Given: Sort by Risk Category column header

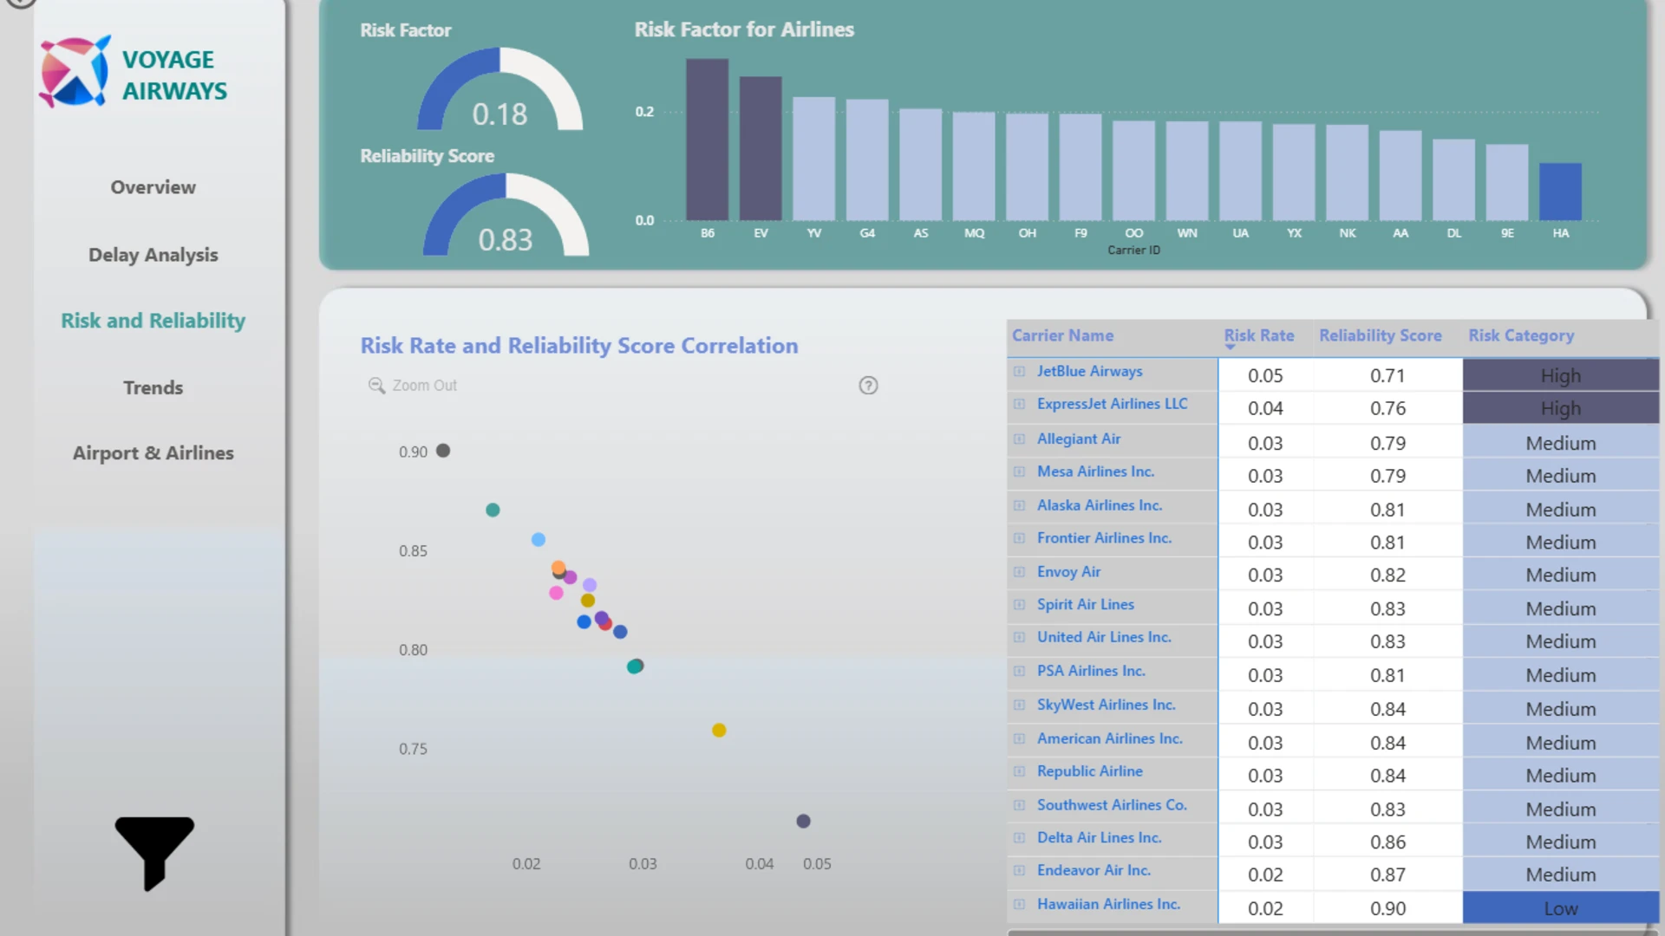Looking at the screenshot, I should (x=1521, y=335).
